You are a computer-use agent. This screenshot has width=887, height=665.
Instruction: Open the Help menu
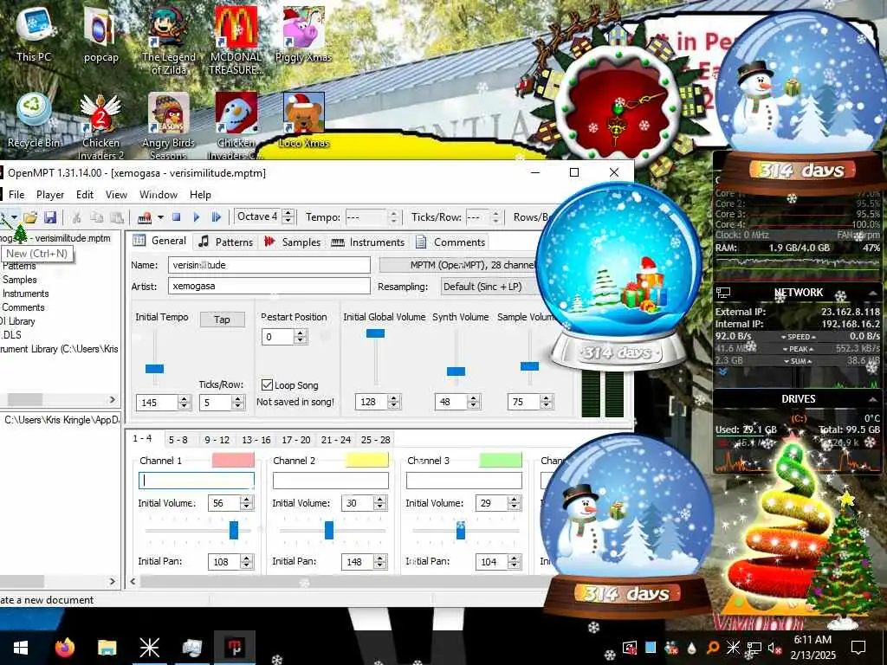[x=200, y=195]
